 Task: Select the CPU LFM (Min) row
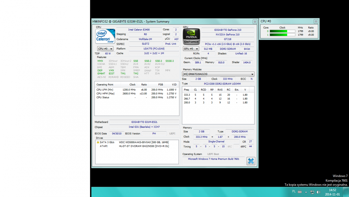137,90
